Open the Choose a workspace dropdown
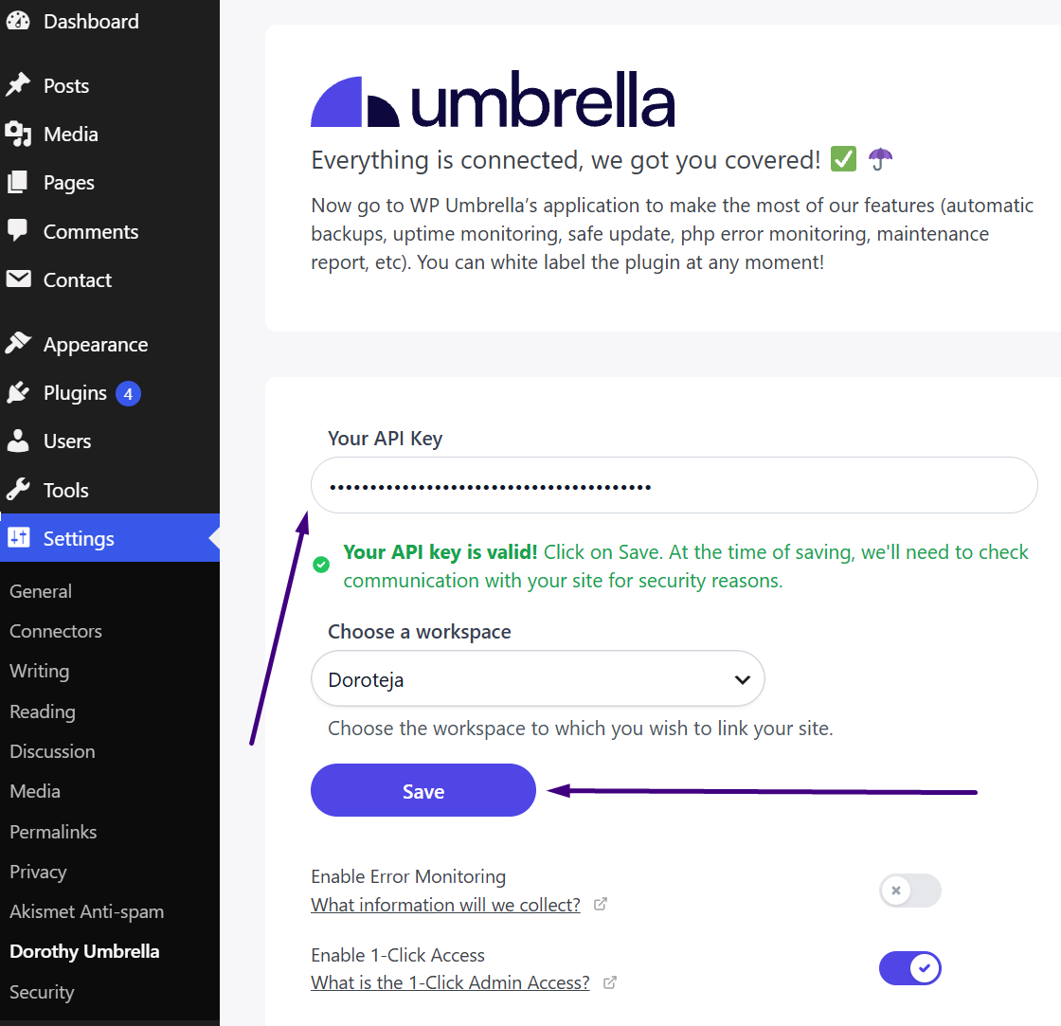The height and width of the screenshot is (1026, 1061). pos(538,679)
